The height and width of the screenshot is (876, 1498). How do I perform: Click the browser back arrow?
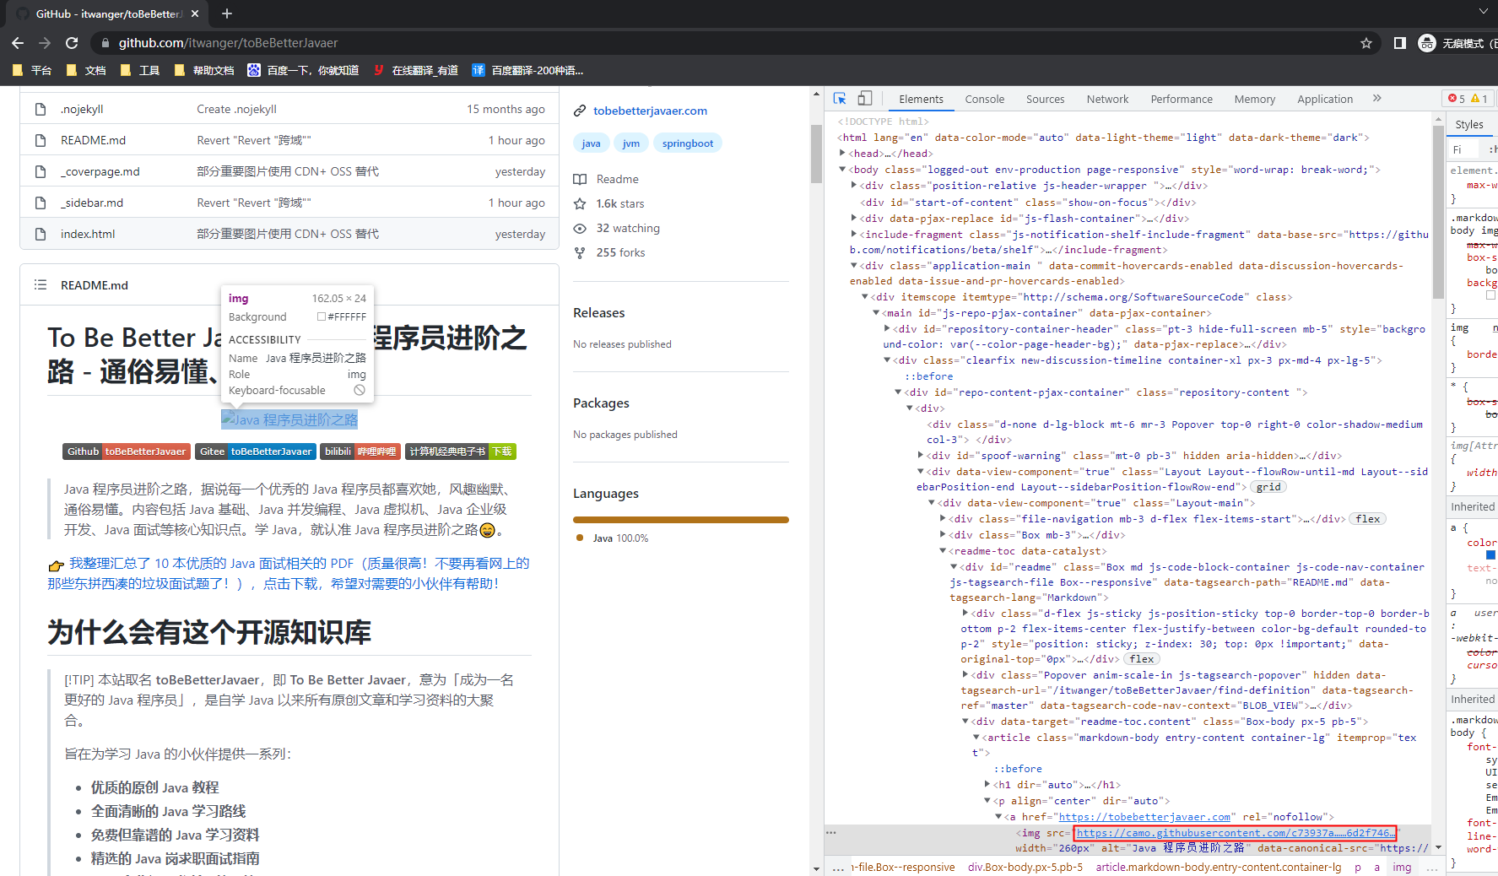point(18,43)
